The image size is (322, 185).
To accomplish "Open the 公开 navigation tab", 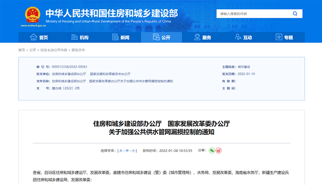I will coord(161,37).
